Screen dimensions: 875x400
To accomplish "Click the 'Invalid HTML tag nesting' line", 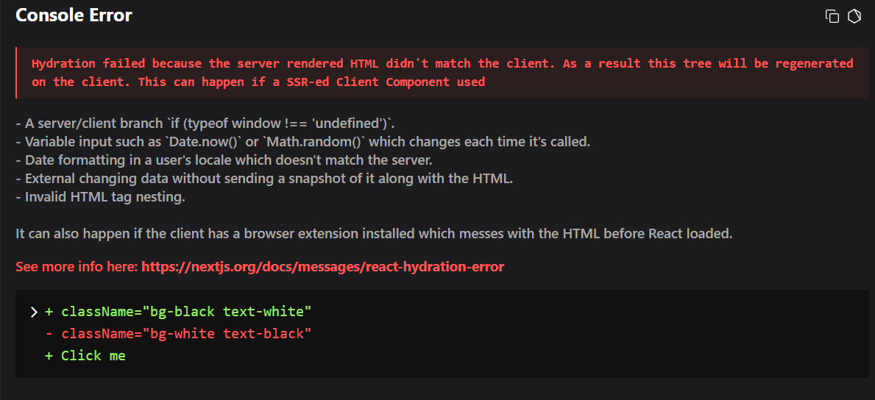I will 100,197.
